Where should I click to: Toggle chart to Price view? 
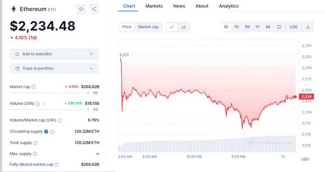tap(127, 27)
